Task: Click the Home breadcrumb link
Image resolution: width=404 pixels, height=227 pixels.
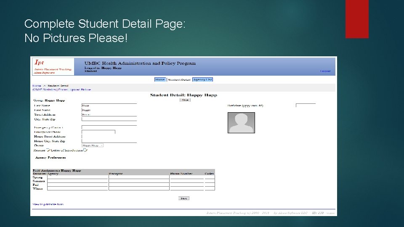Action: (x=37, y=86)
